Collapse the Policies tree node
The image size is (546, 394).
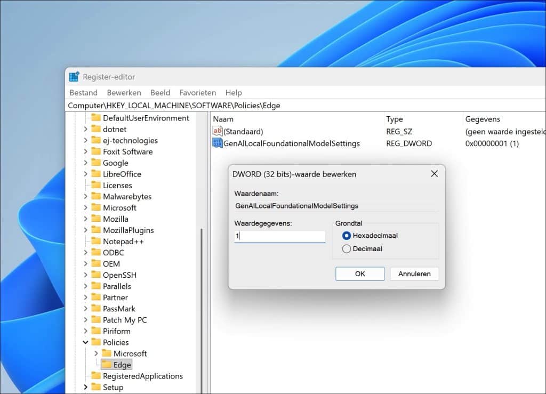click(86, 342)
